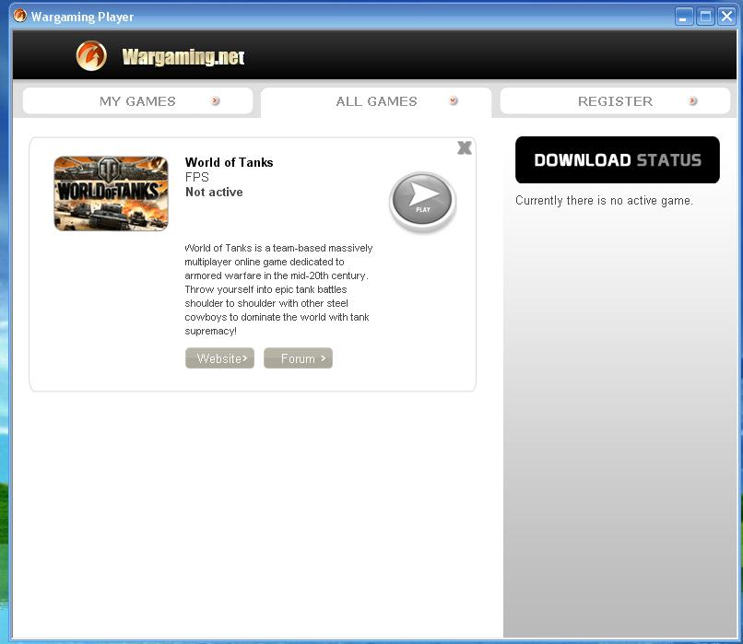
Task: Open the REGISTER tab
Action: point(615,100)
